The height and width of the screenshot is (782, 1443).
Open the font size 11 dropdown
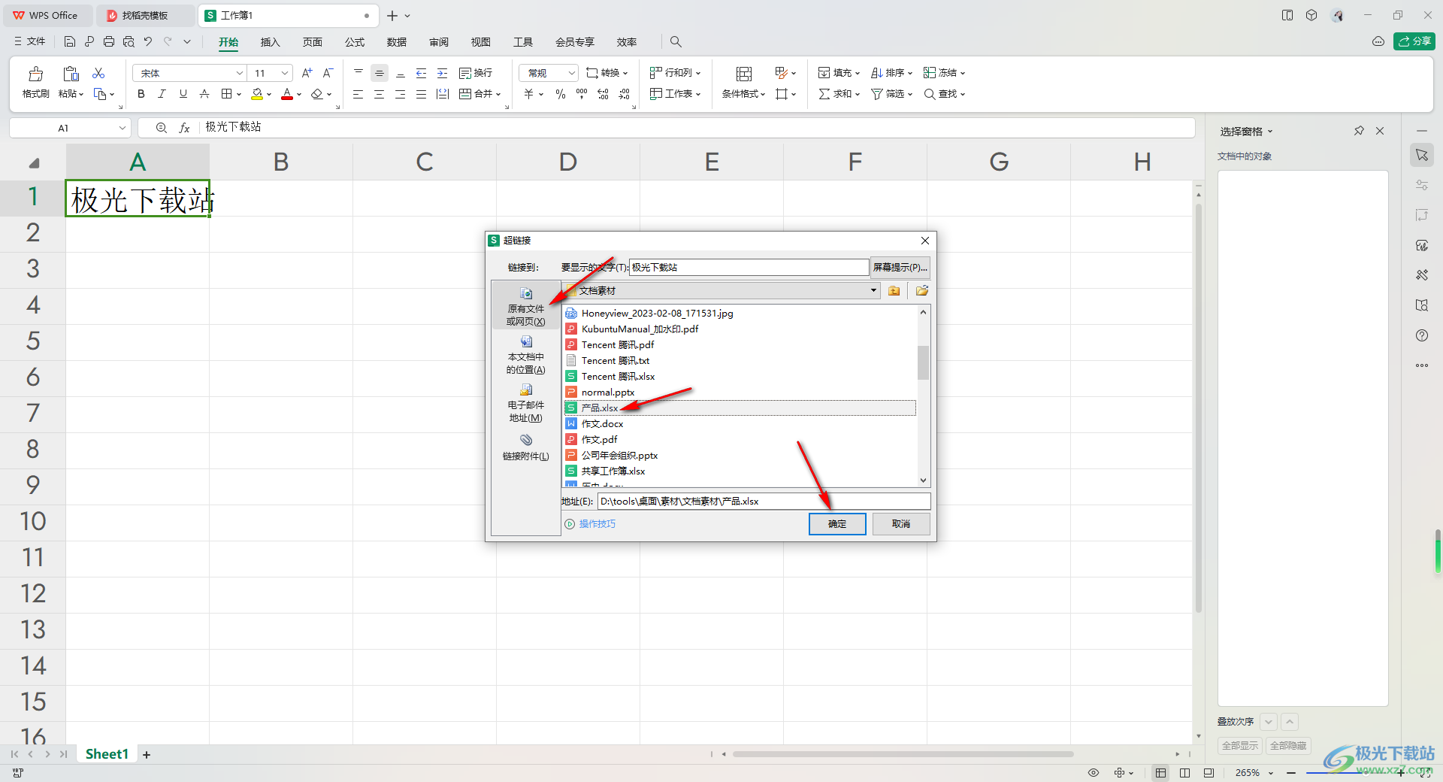tap(285, 73)
